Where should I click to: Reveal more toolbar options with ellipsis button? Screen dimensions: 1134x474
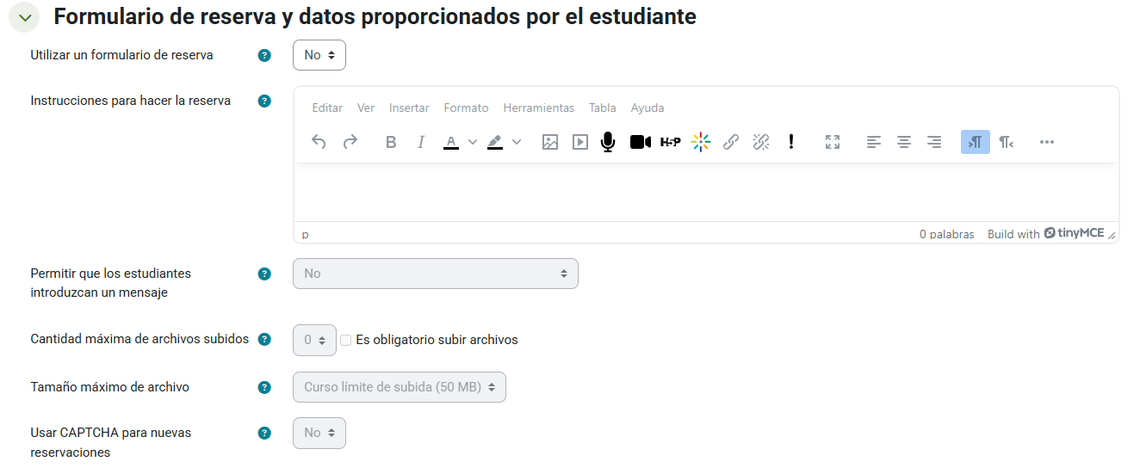coord(1046,142)
